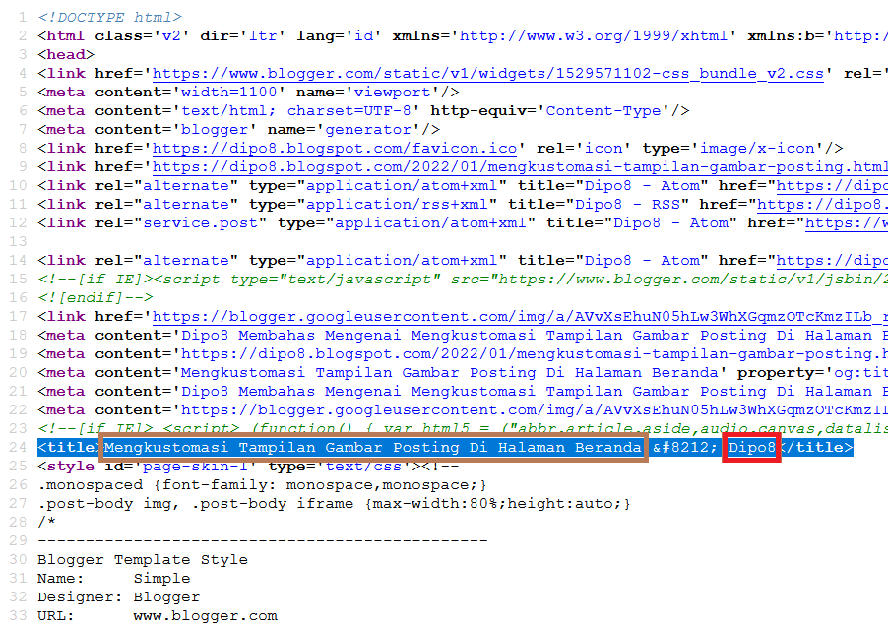The width and height of the screenshot is (888, 624).
Task: Open the mengkustomasi-tampilan-gambar-posting.html link on line 9
Action: (520, 167)
